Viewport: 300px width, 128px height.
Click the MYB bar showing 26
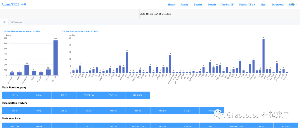[170, 64]
